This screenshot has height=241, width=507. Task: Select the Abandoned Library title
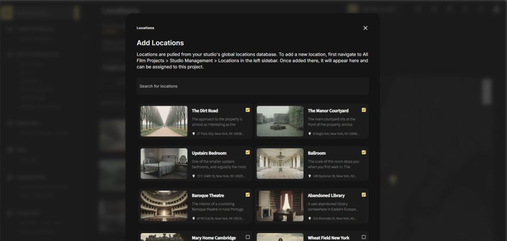point(326,196)
